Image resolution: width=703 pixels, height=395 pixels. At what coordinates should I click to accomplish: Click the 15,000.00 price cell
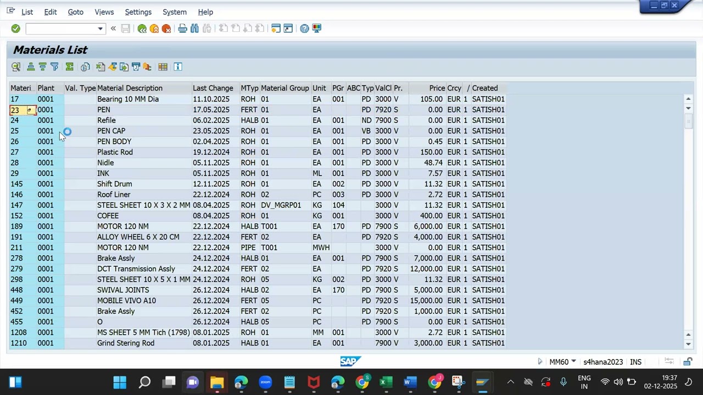click(x=425, y=301)
